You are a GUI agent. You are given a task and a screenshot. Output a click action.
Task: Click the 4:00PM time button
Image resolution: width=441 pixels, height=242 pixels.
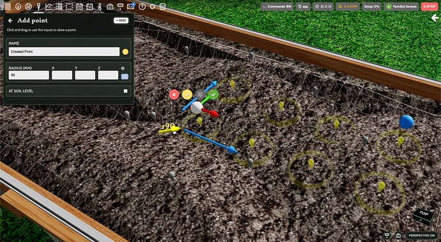click(x=348, y=6)
